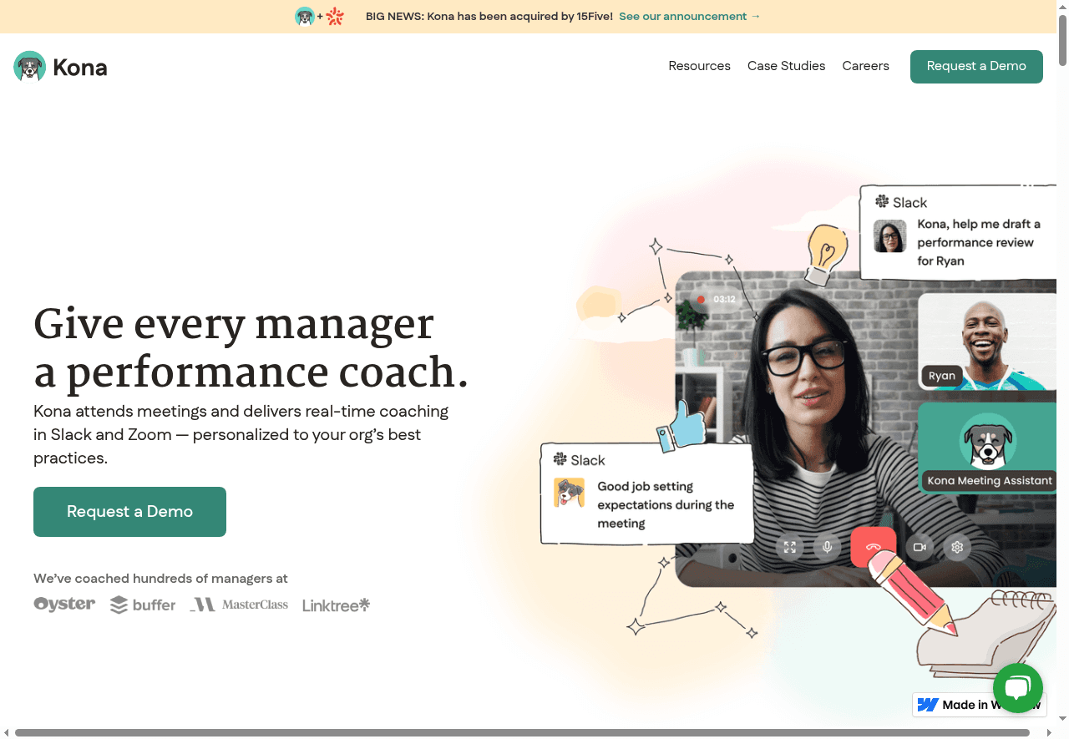
Task: Toggle the 03:12 recording indicator
Action: click(x=717, y=298)
